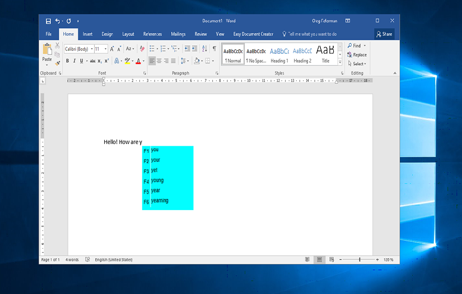Switch to Read Mode view icon
Screen dimensions: 462x294
[307, 259]
